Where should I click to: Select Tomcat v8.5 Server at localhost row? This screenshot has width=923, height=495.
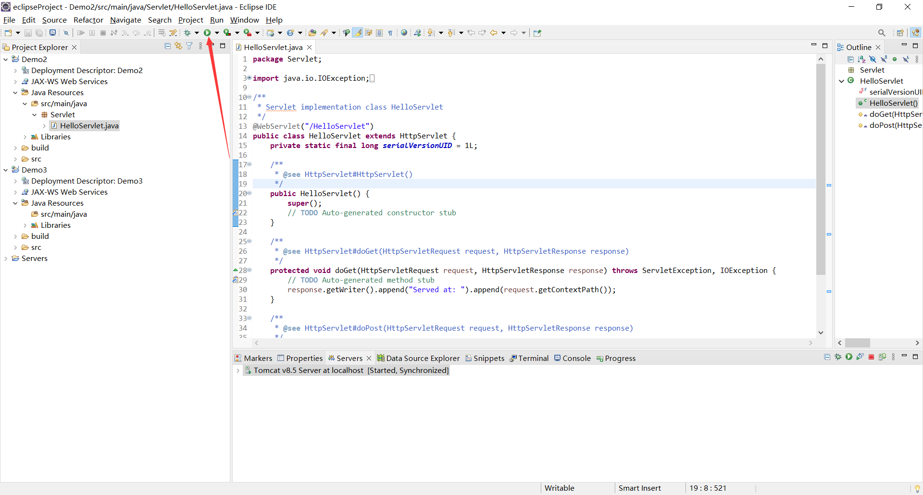coord(346,370)
